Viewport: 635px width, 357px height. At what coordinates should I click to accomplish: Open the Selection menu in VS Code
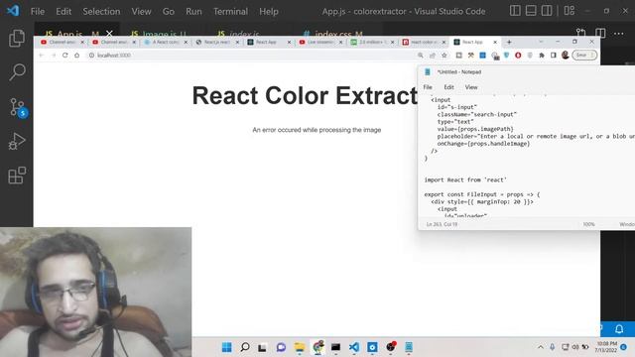pyautogui.click(x=101, y=11)
